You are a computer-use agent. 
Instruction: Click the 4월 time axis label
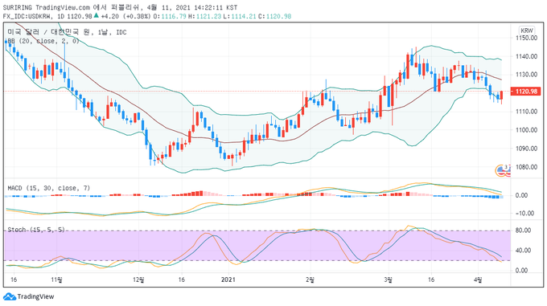click(479, 279)
